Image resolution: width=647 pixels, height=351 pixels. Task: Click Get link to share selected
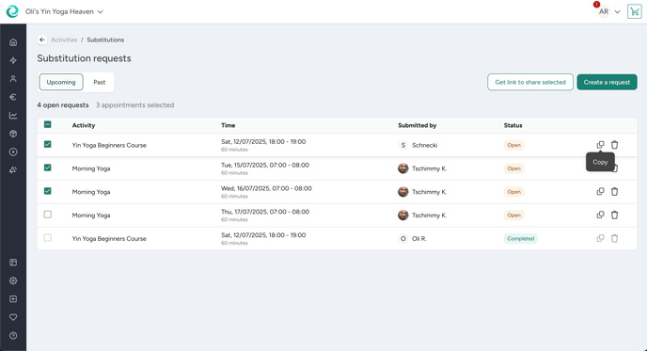pos(530,82)
